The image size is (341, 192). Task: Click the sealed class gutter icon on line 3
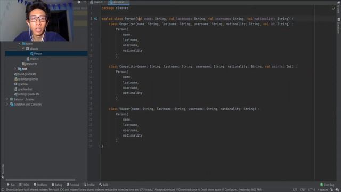click(95, 19)
